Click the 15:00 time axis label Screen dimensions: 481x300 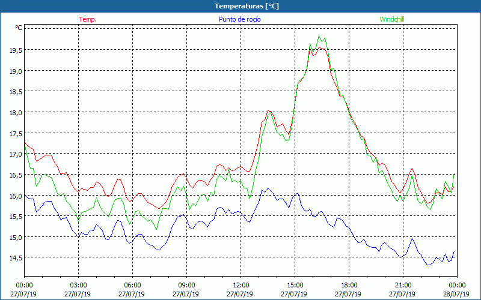tap(295, 286)
